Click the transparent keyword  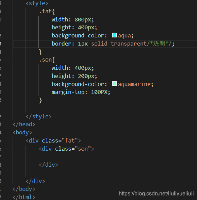pos(129,44)
